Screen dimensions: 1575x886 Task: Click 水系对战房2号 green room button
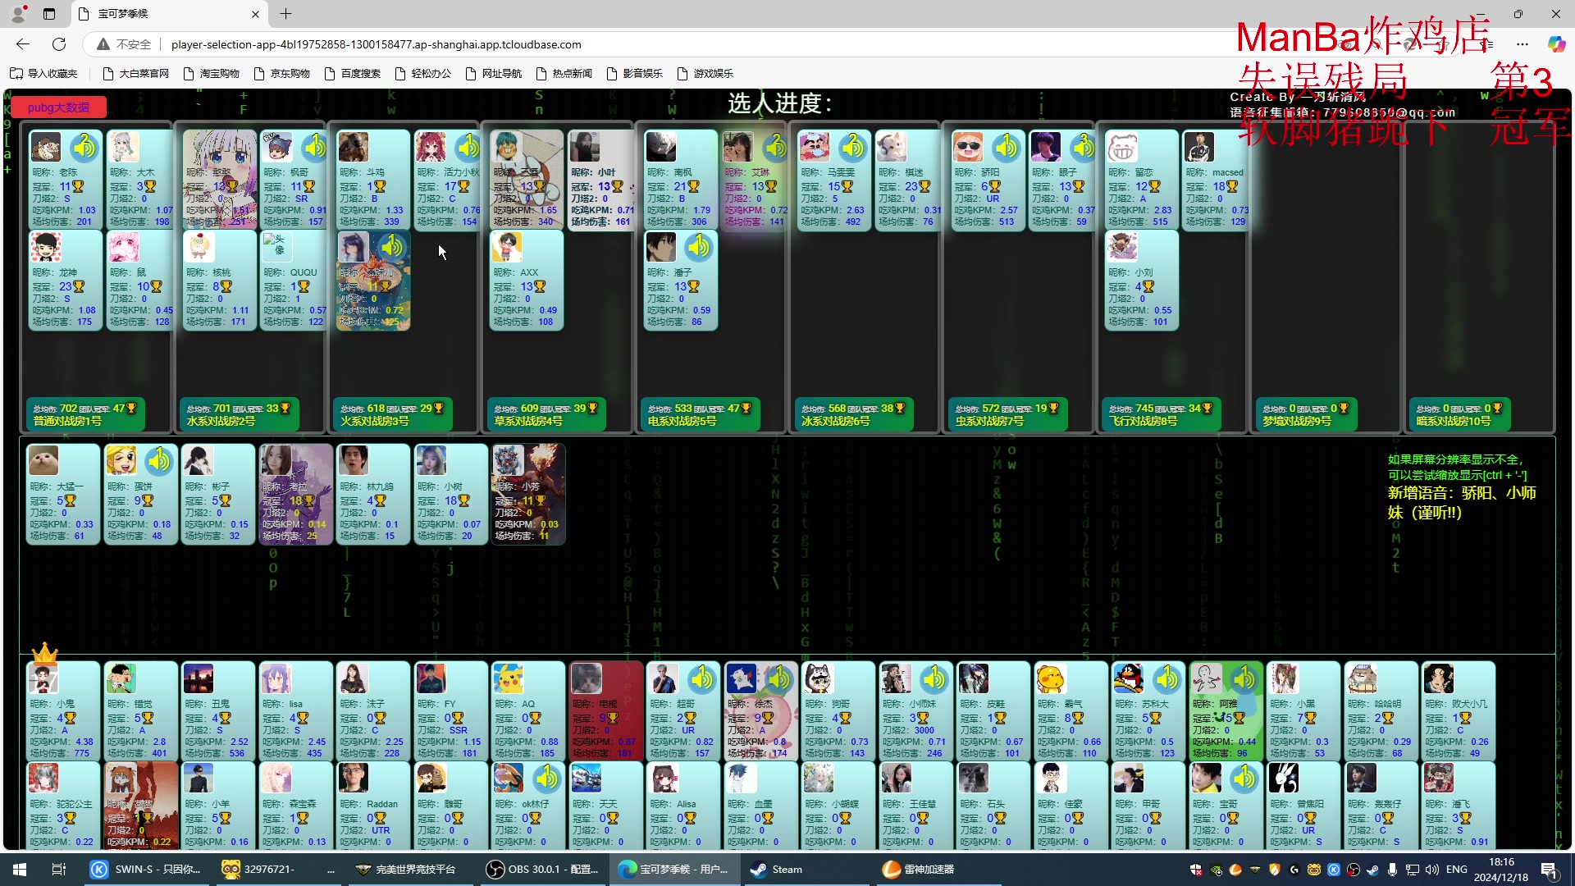click(x=237, y=414)
